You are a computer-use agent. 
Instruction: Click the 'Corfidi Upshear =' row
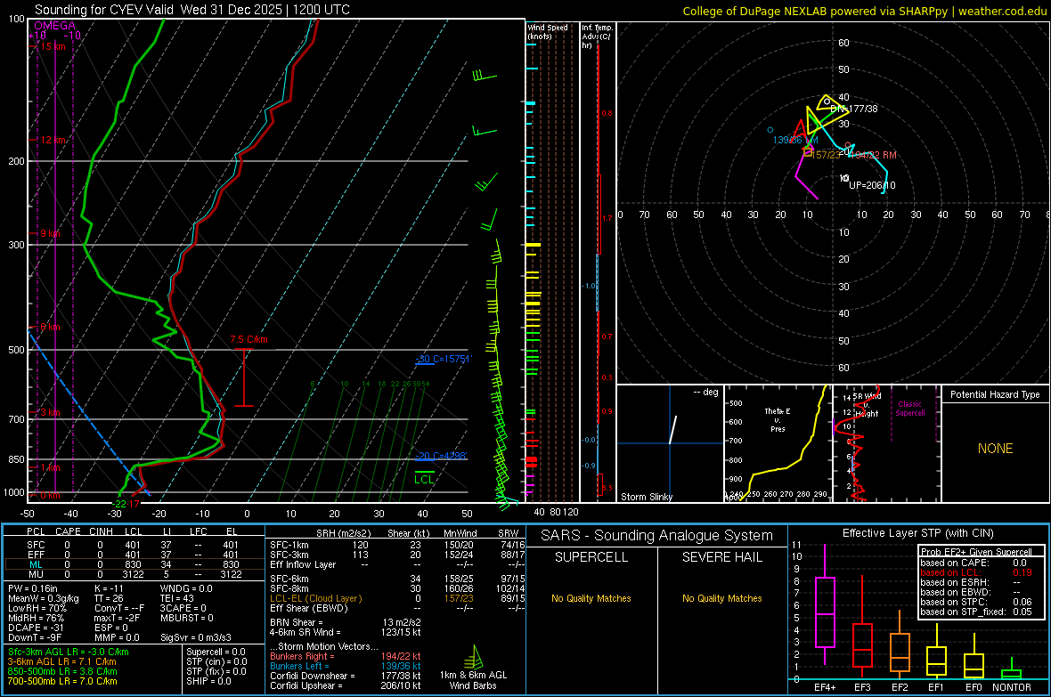pos(346,685)
